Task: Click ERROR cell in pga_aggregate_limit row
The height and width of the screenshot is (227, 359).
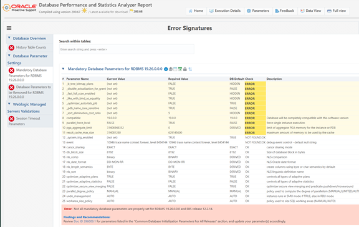Action: (x=255, y=128)
